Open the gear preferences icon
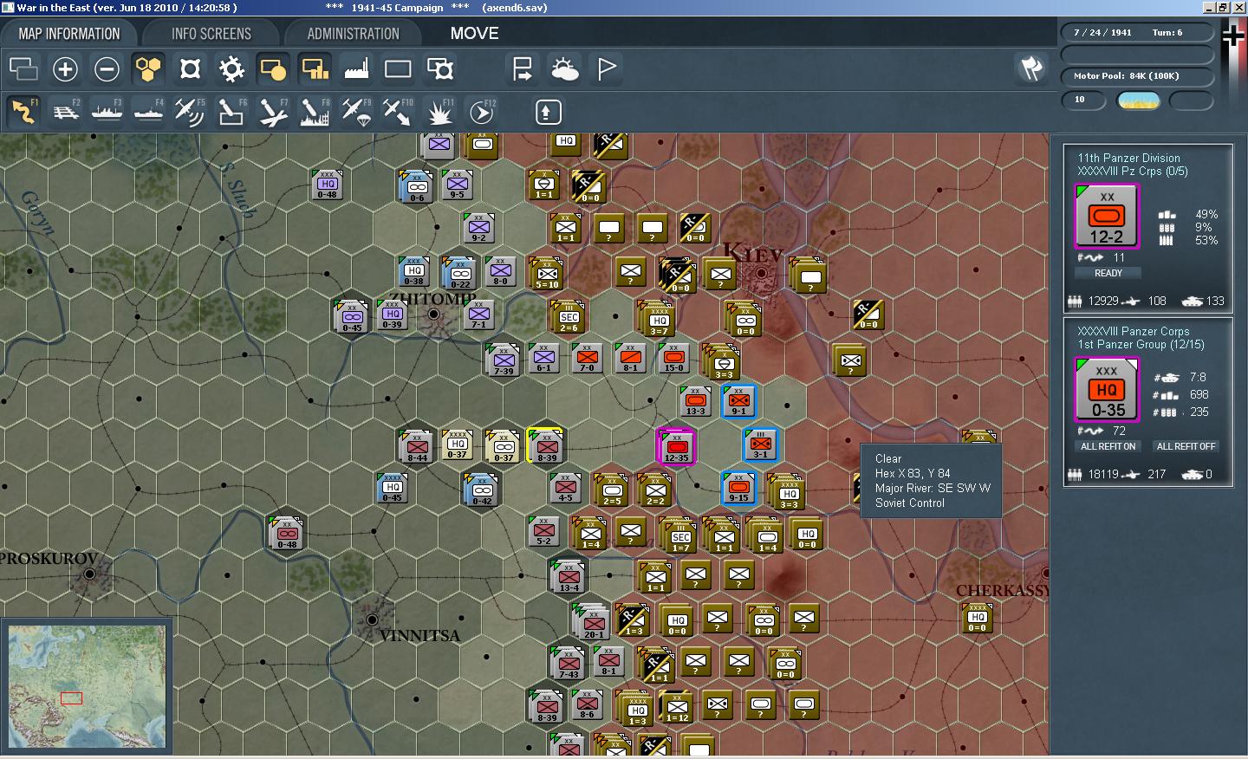The height and width of the screenshot is (759, 1248). [x=231, y=68]
